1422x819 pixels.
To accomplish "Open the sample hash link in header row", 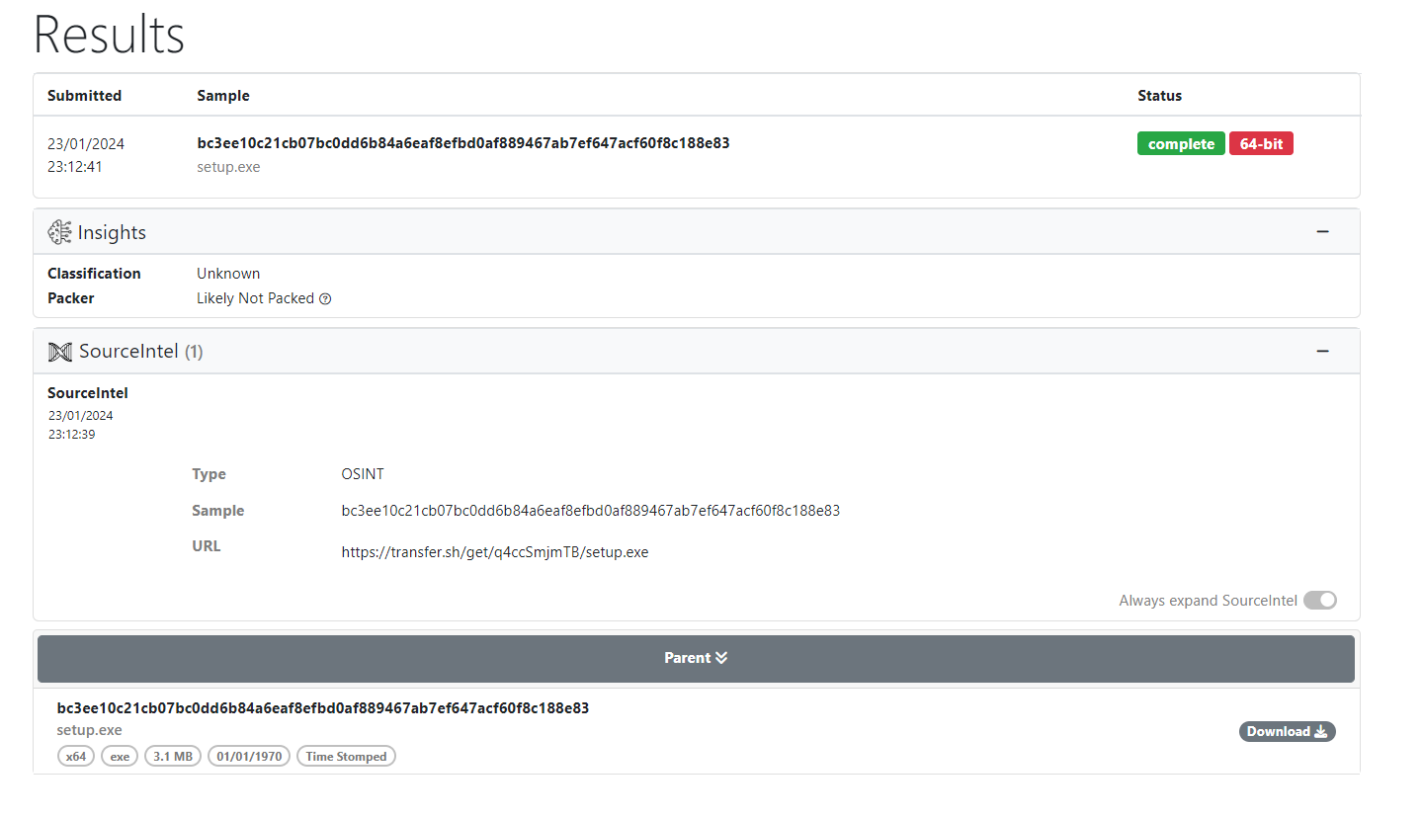I will (462, 143).
